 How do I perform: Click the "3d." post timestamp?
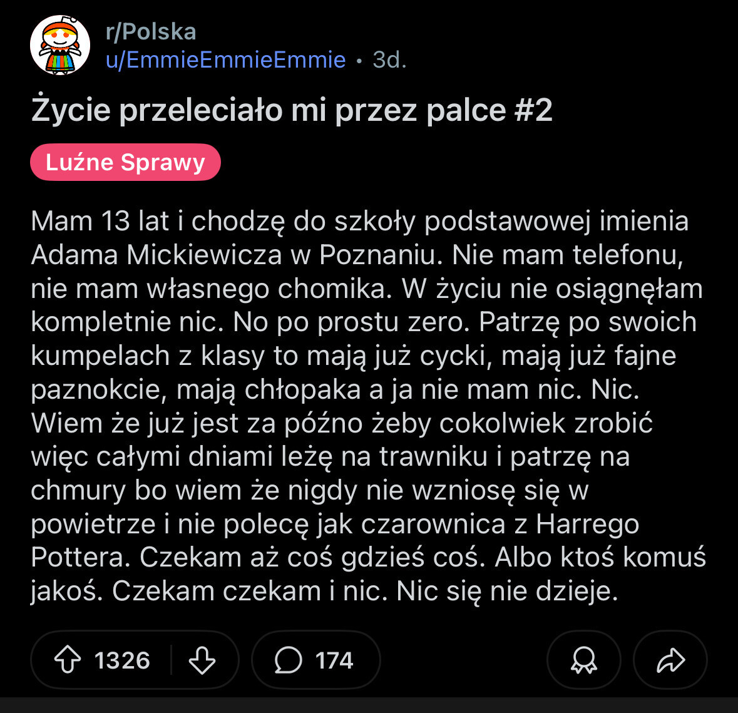pos(389,59)
